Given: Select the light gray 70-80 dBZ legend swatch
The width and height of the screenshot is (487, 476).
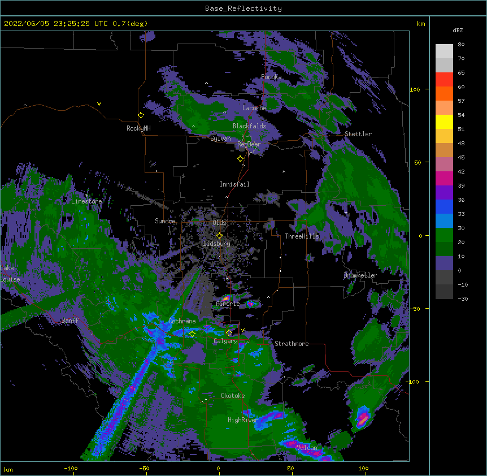Looking at the screenshot, I should tap(444, 51).
